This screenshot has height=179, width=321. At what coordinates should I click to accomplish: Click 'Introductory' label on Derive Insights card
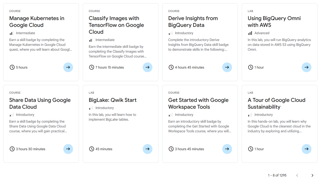tap(184, 33)
